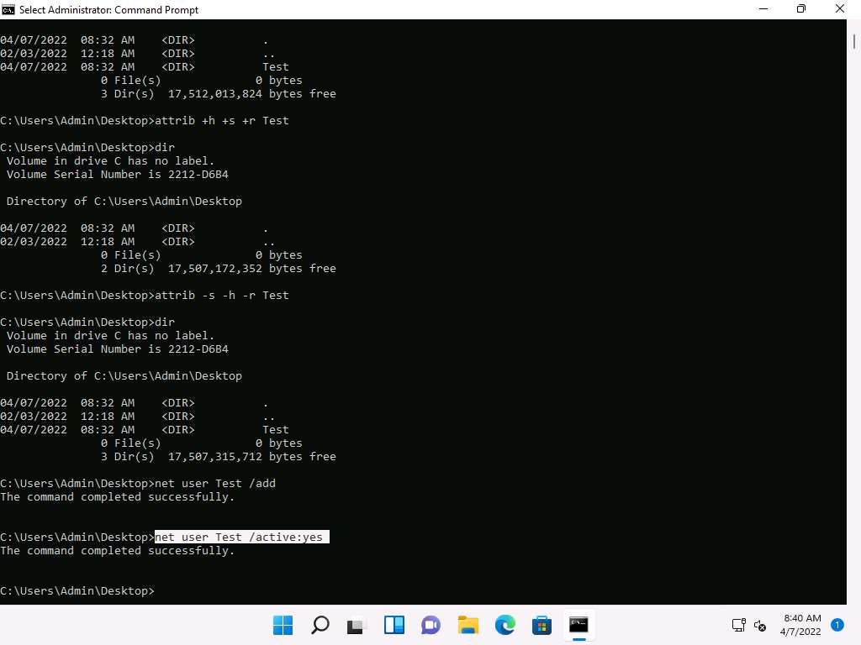Viewport: 861px width, 645px height.
Task: Open the Command Prompt system menu icon
Action: click(x=9, y=9)
